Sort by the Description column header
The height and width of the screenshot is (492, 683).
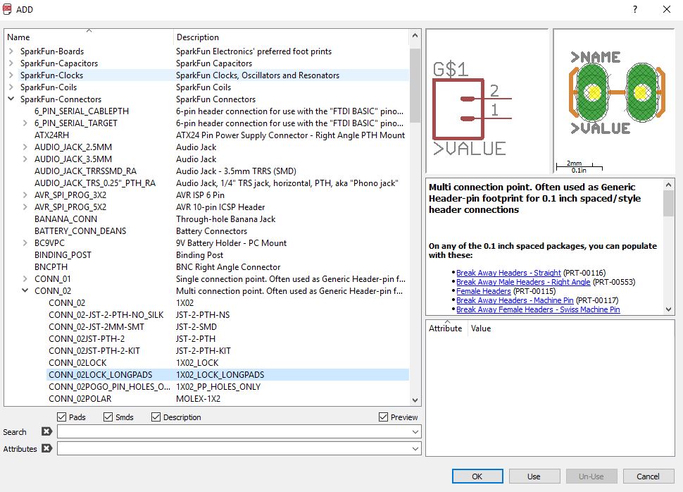point(291,37)
